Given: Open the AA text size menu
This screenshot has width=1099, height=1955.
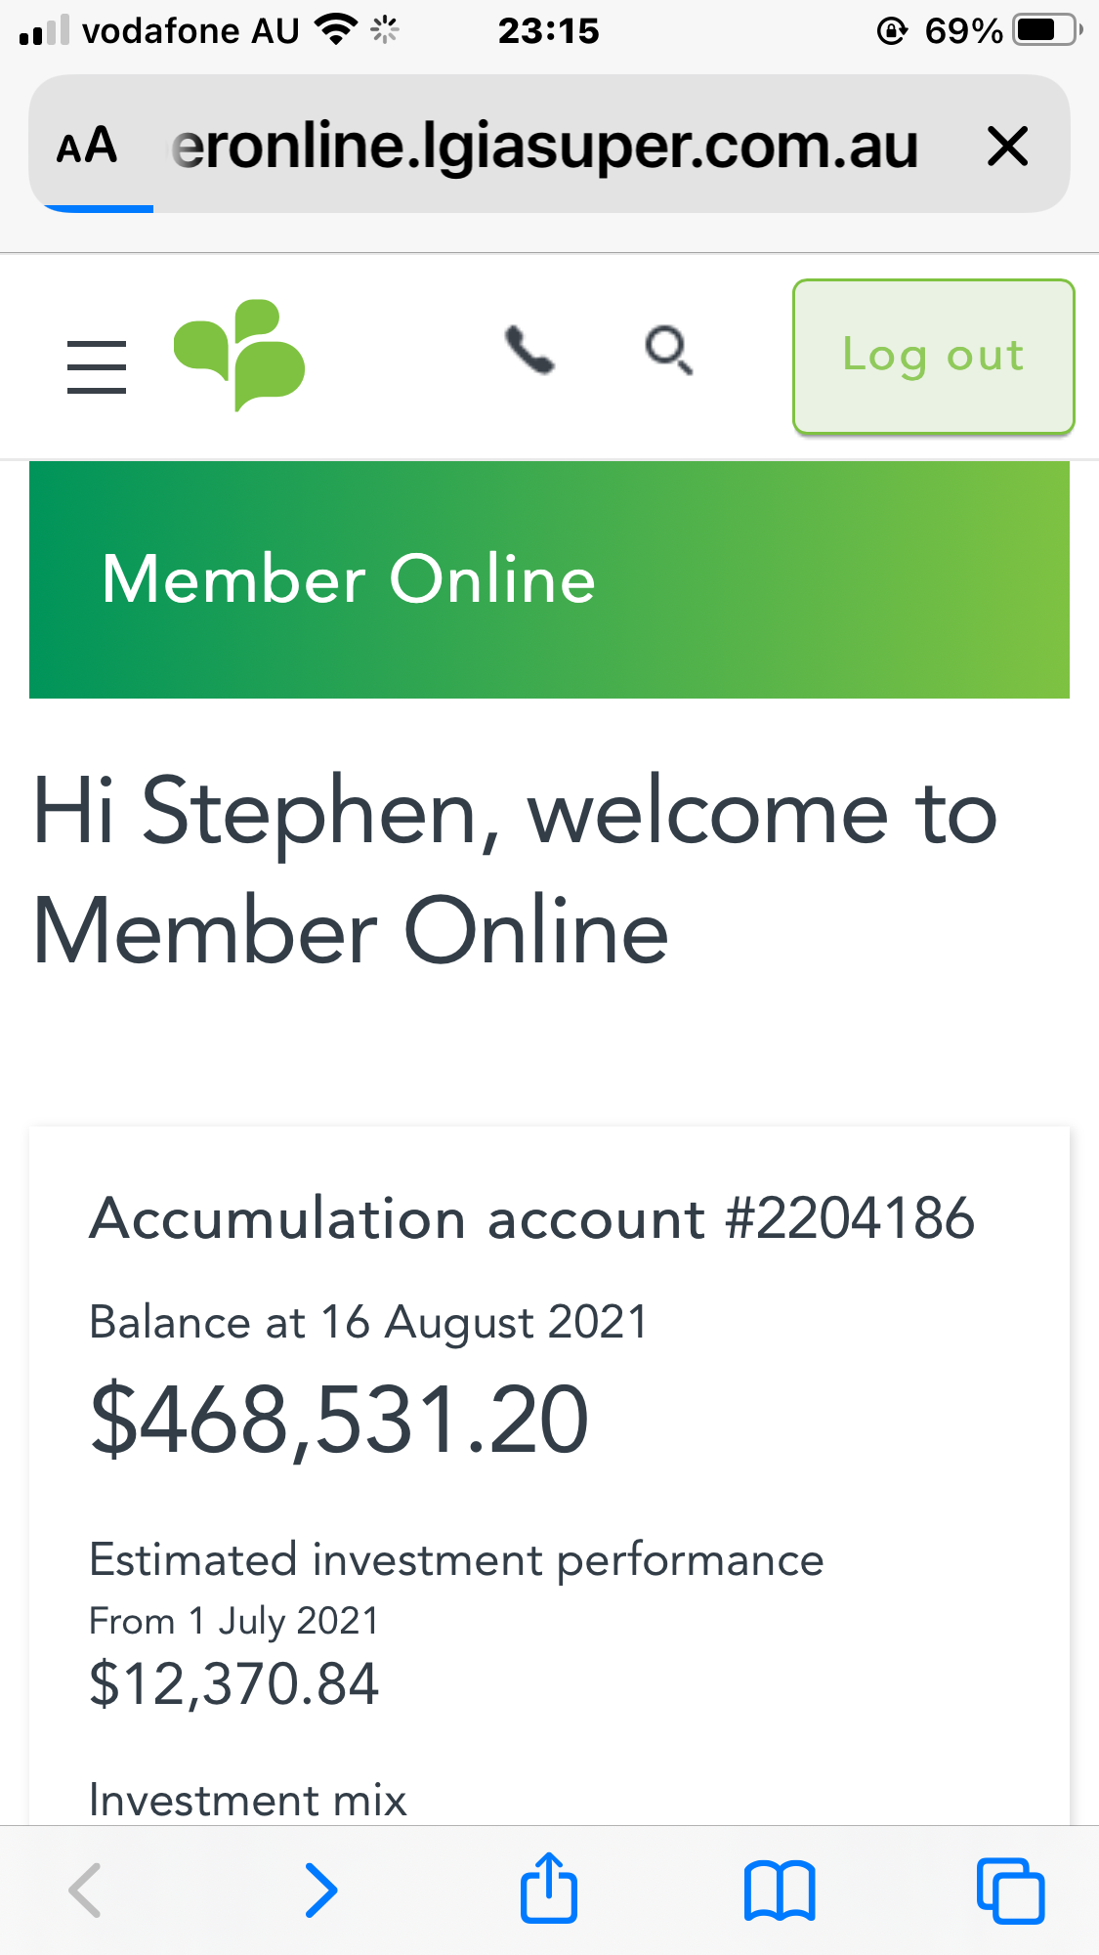Looking at the screenshot, I should click(87, 147).
